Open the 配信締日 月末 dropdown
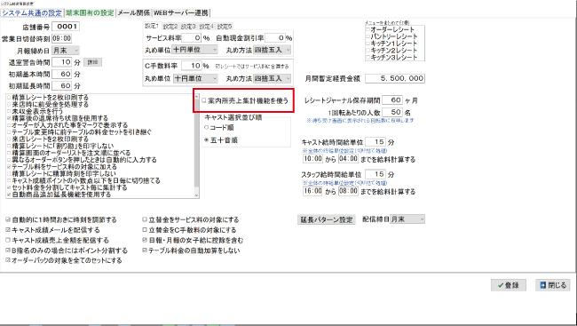The image size is (577, 326). pyautogui.click(x=407, y=219)
